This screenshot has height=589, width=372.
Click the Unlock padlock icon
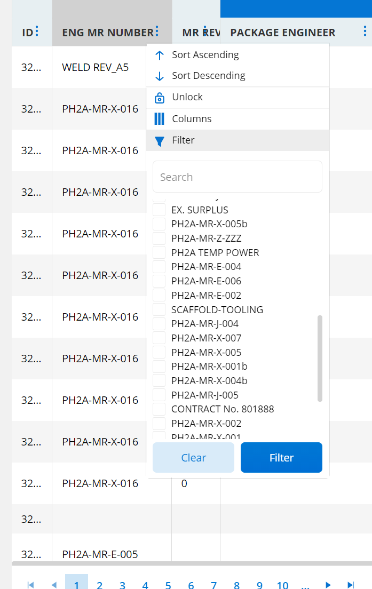coord(160,98)
